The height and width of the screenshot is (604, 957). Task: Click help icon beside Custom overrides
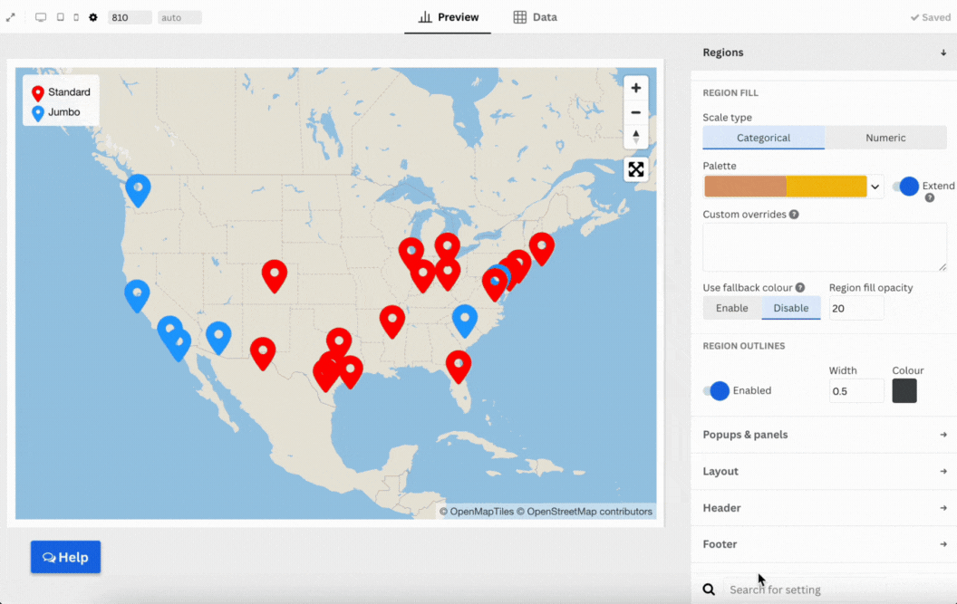794,215
